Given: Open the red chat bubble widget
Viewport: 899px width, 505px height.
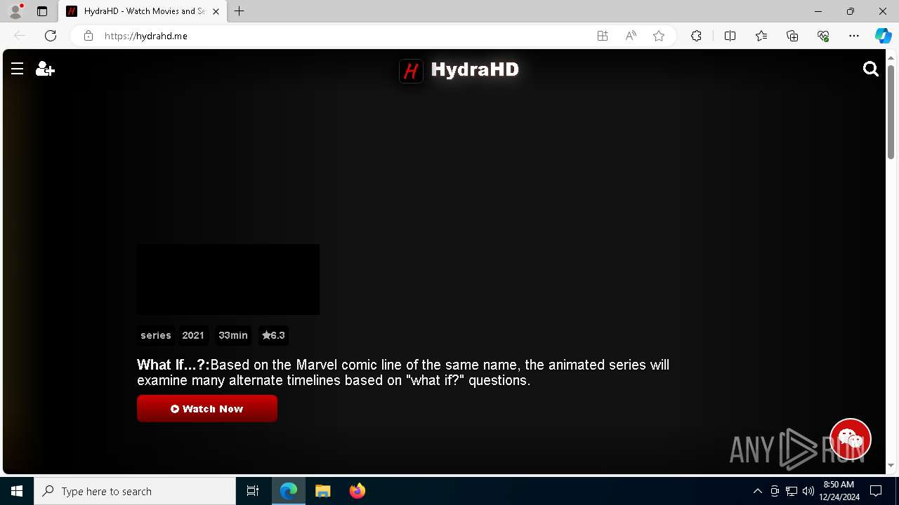Looking at the screenshot, I should [x=851, y=440].
